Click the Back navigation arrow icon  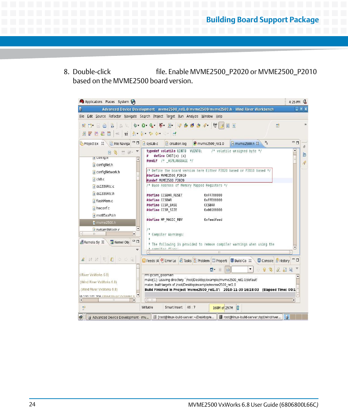157,134
